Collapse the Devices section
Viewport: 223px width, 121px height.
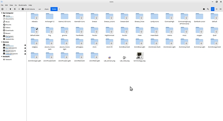click(x=2, y=42)
